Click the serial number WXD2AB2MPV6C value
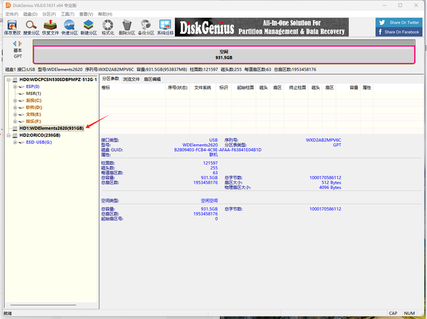The image size is (427, 319). coord(323,140)
